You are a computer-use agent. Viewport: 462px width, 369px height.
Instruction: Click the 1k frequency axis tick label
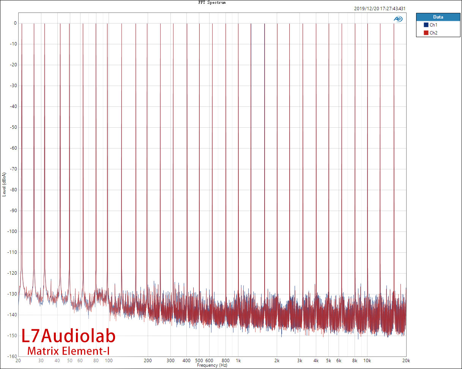[x=238, y=361]
